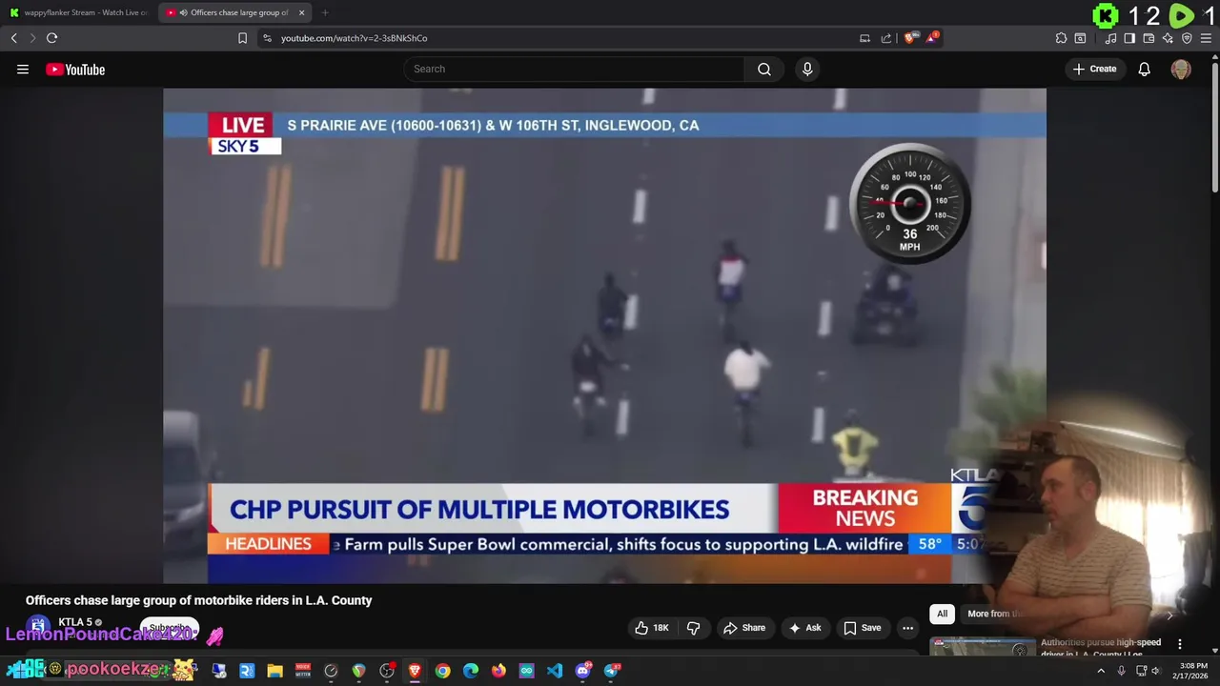Click the YouTube search magnifier button
Image resolution: width=1220 pixels, height=686 pixels.
tap(764, 69)
